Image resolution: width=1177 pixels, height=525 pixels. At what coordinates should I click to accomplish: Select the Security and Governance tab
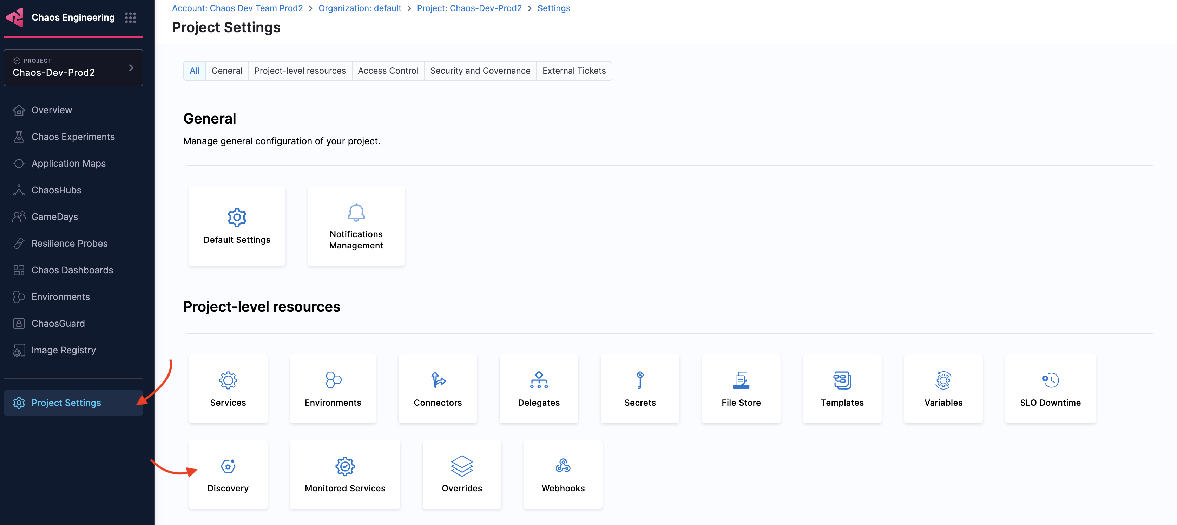480,71
